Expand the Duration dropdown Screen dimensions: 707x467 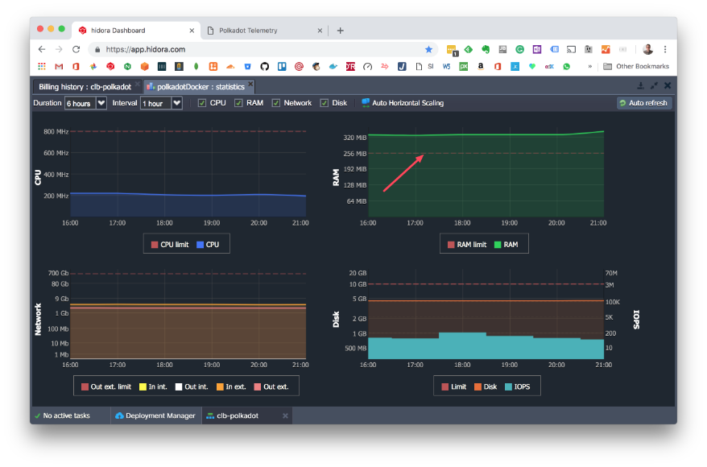point(101,103)
